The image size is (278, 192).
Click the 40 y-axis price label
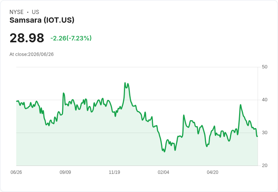coord(264,100)
